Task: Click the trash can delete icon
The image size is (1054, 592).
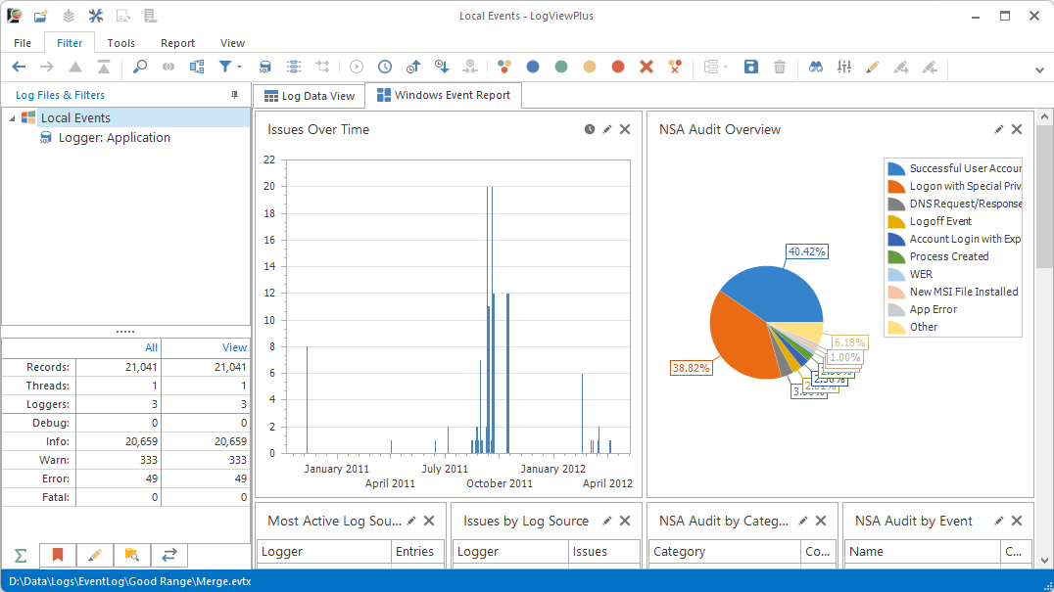Action: point(779,67)
